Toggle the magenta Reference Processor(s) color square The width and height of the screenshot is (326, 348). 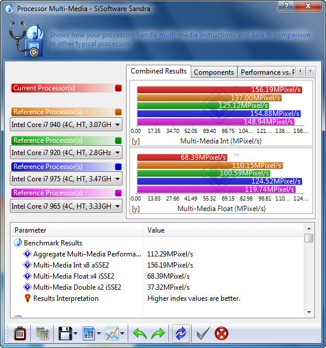(x=118, y=193)
